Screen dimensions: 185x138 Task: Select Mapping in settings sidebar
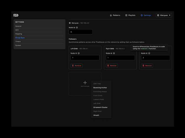coord(40,34)
